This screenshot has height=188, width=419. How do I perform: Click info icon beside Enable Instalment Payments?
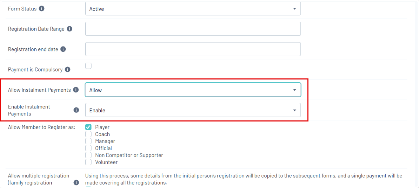coord(76,110)
